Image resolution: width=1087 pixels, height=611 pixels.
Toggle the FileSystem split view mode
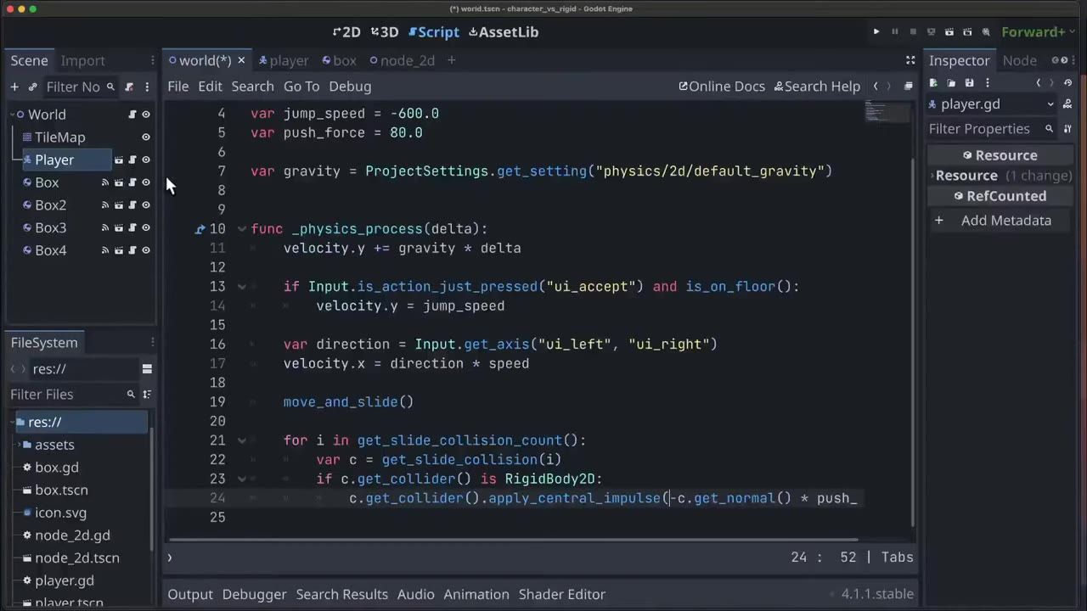(147, 369)
